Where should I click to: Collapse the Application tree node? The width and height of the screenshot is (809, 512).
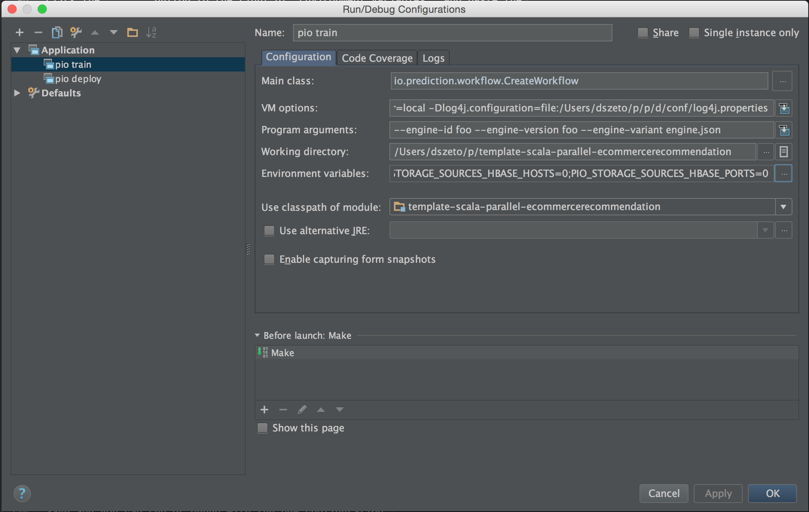click(17, 50)
